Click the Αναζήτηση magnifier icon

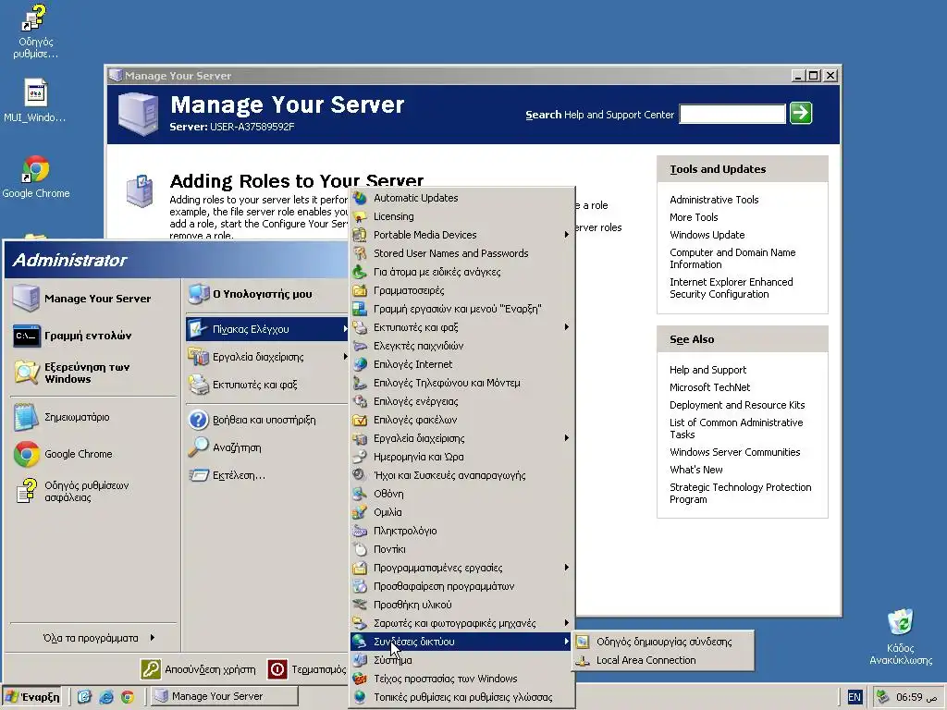[x=198, y=447]
